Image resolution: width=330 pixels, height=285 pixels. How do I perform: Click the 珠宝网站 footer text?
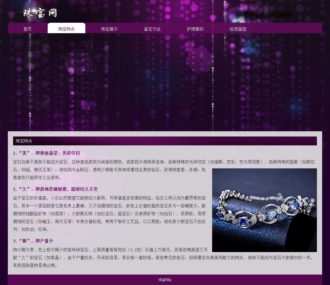pyautogui.click(x=165, y=280)
